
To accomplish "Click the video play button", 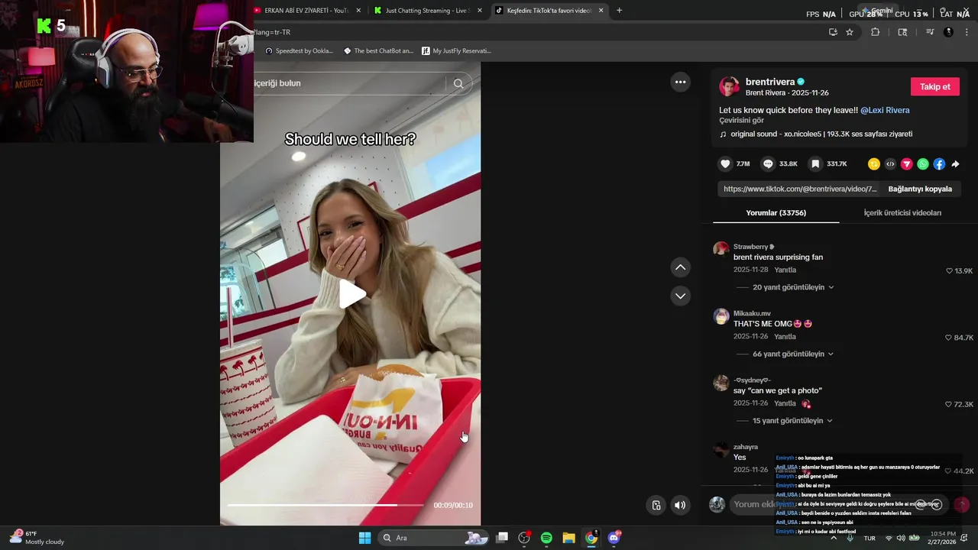I will [x=351, y=294].
